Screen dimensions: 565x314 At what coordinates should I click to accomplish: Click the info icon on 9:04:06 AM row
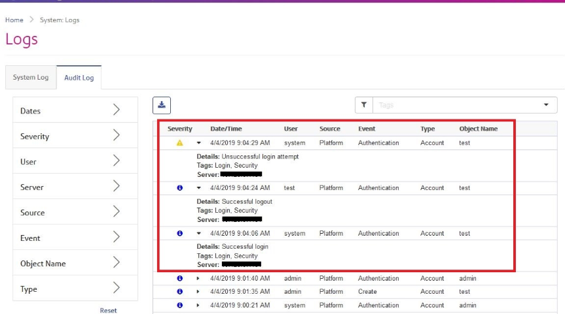pyautogui.click(x=179, y=233)
